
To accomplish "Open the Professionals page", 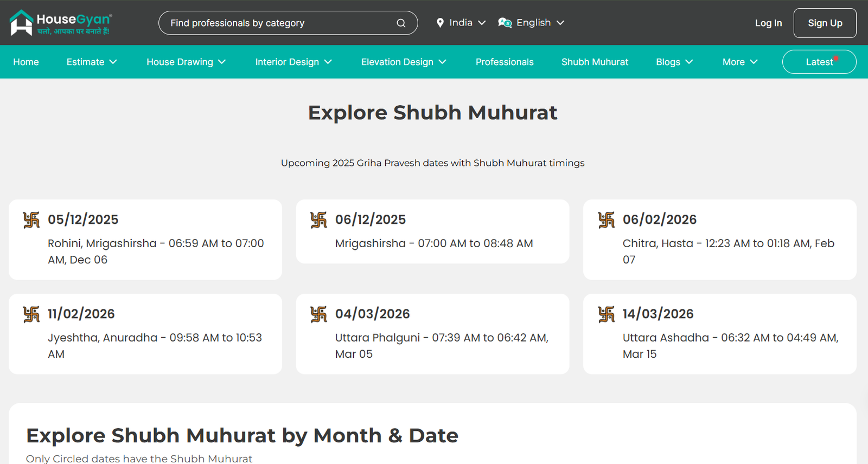I will tap(505, 62).
